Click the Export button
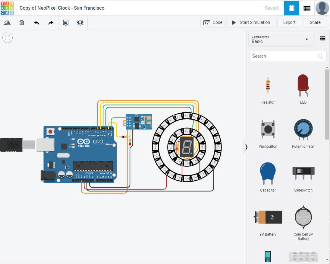The image size is (330, 264). click(x=289, y=22)
